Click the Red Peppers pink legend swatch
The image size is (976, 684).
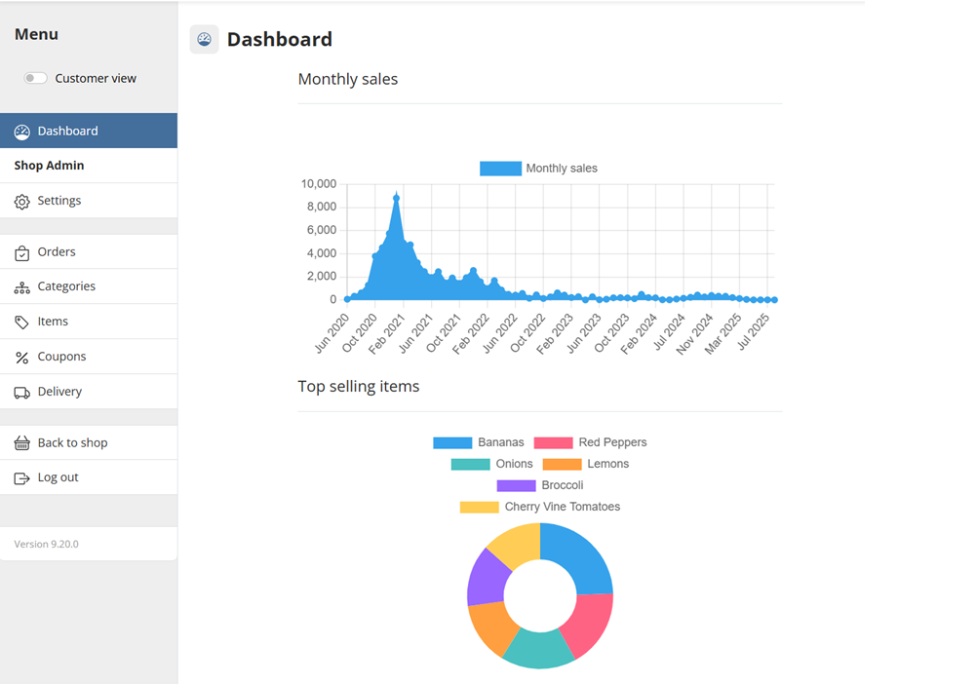point(553,442)
